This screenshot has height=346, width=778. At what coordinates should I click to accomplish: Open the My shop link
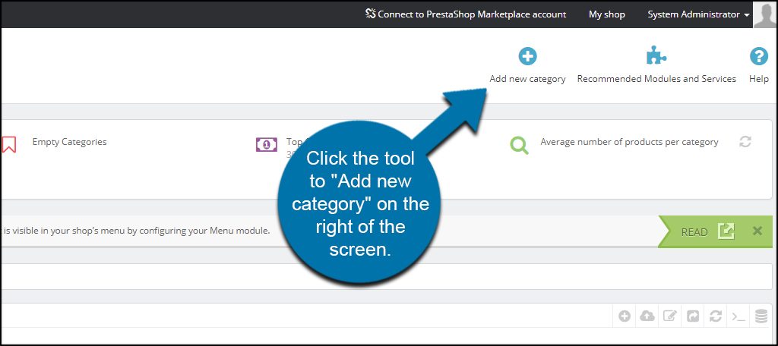point(606,14)
